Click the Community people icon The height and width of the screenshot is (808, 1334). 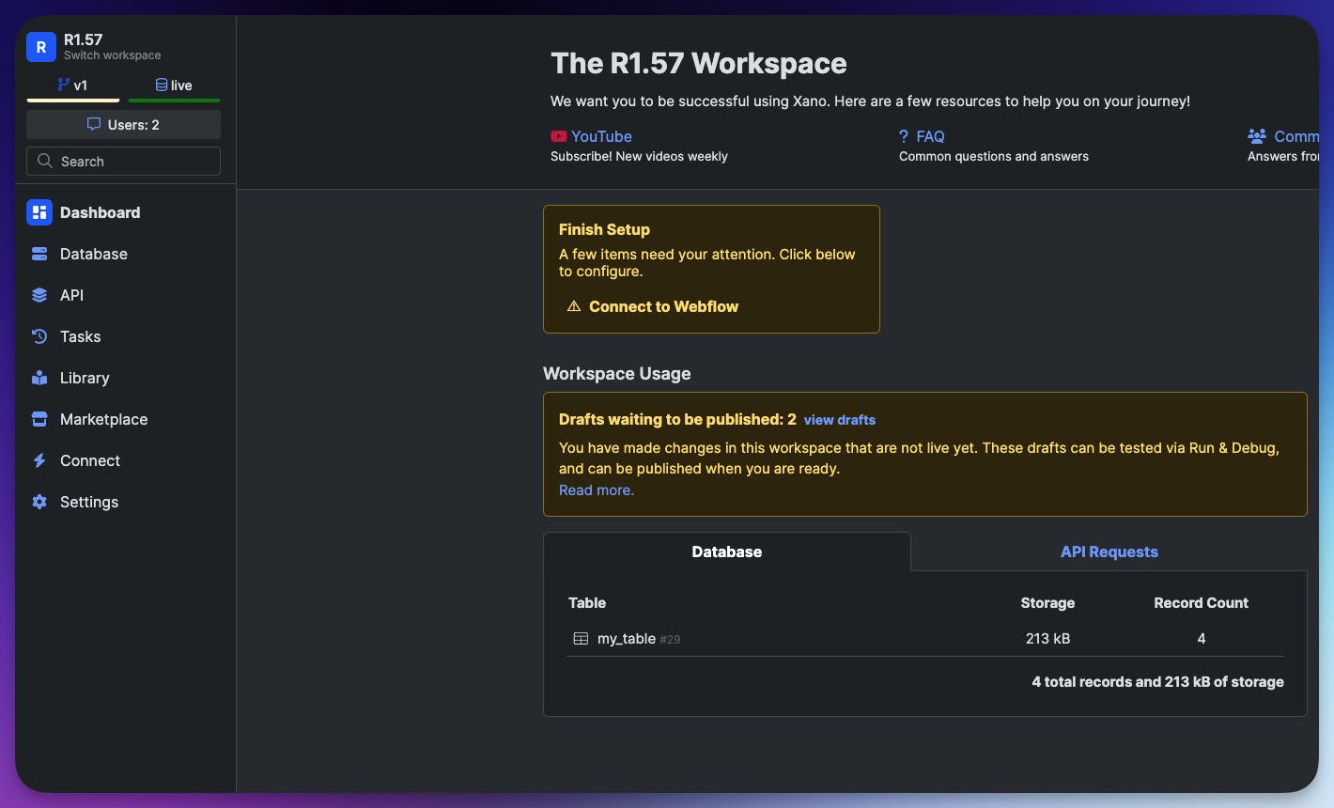click(x=1257, y=136)
